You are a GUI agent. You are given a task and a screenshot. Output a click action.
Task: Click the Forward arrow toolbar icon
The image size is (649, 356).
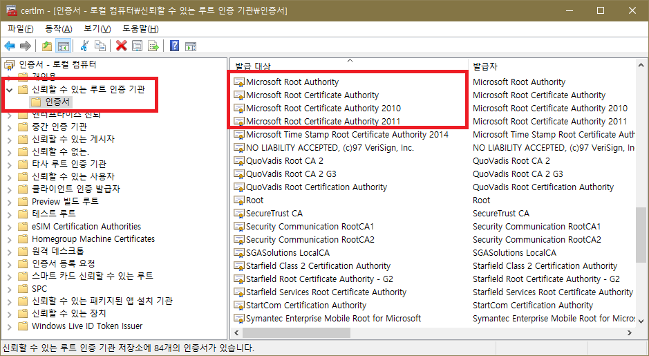(x=26, y=46)
